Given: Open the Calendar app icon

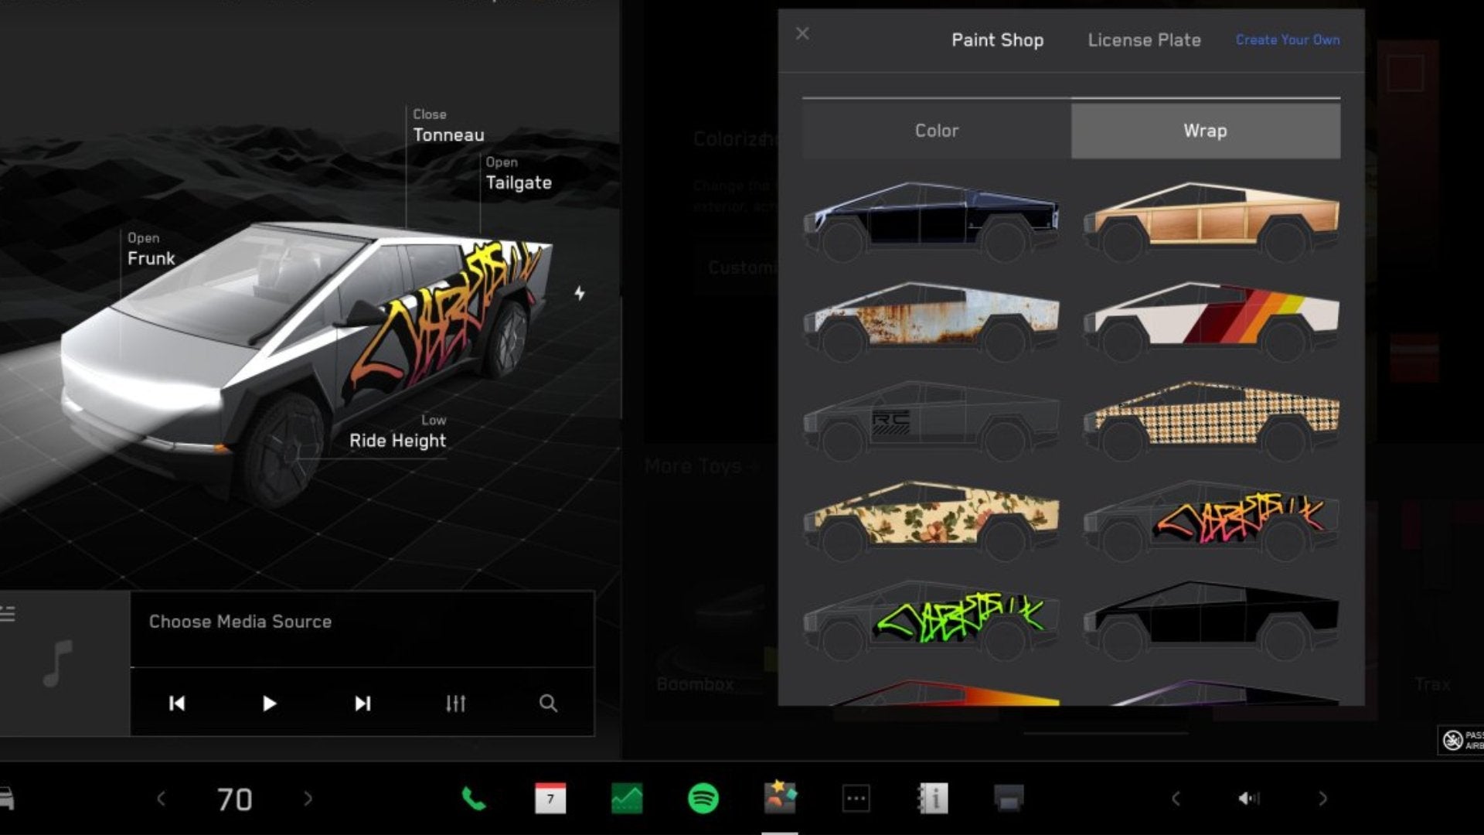Looking at the screenshot, I should (x=550, y=798).
